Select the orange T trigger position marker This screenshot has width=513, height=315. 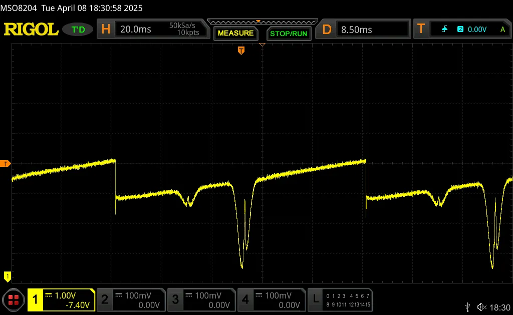(241, 50)
